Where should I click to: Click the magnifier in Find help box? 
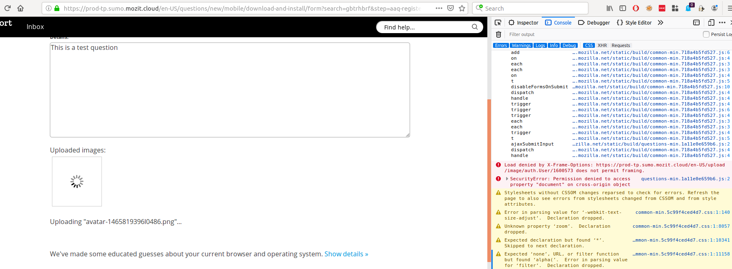click(475, 27)
